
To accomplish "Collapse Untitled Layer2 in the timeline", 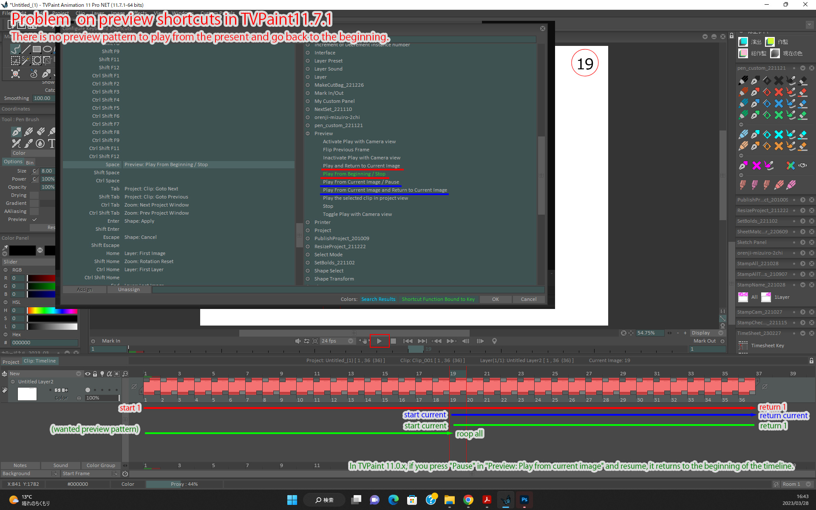I will coord(13,382).
